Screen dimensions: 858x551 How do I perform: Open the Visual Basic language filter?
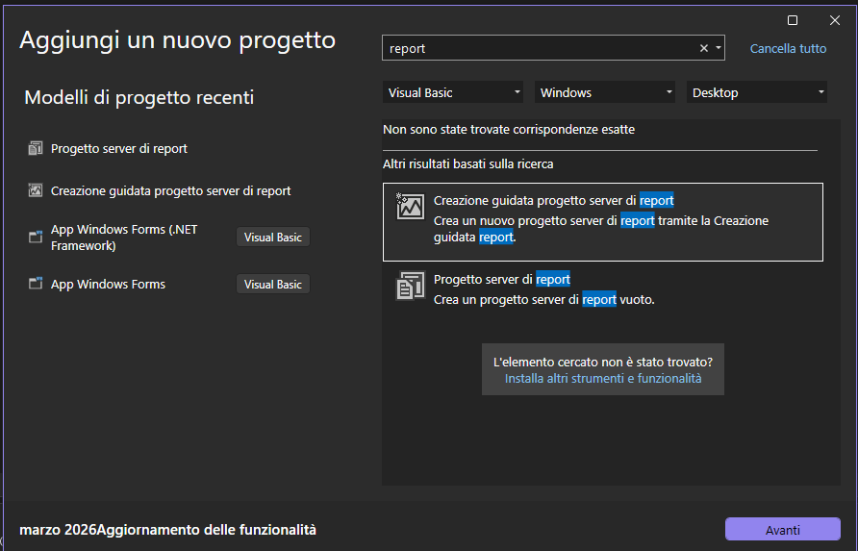coord(453,92)
